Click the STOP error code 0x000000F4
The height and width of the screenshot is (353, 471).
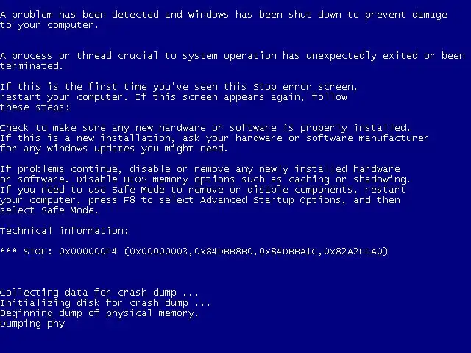pyautogui.click(x=88, y=252)
